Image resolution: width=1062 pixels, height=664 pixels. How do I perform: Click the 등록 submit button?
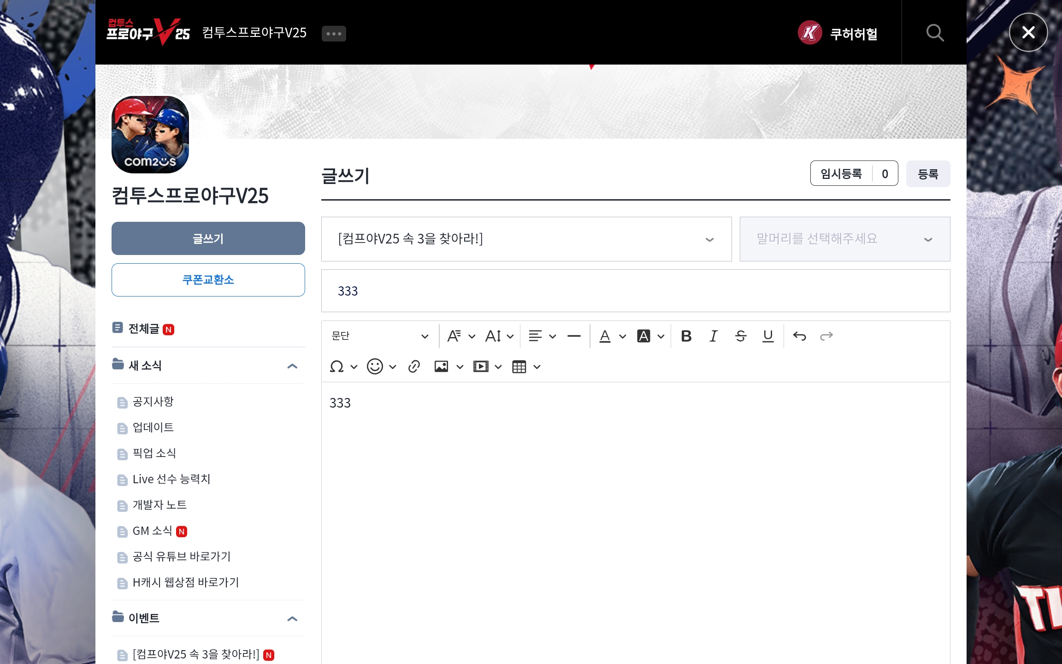tap(928, 174)
